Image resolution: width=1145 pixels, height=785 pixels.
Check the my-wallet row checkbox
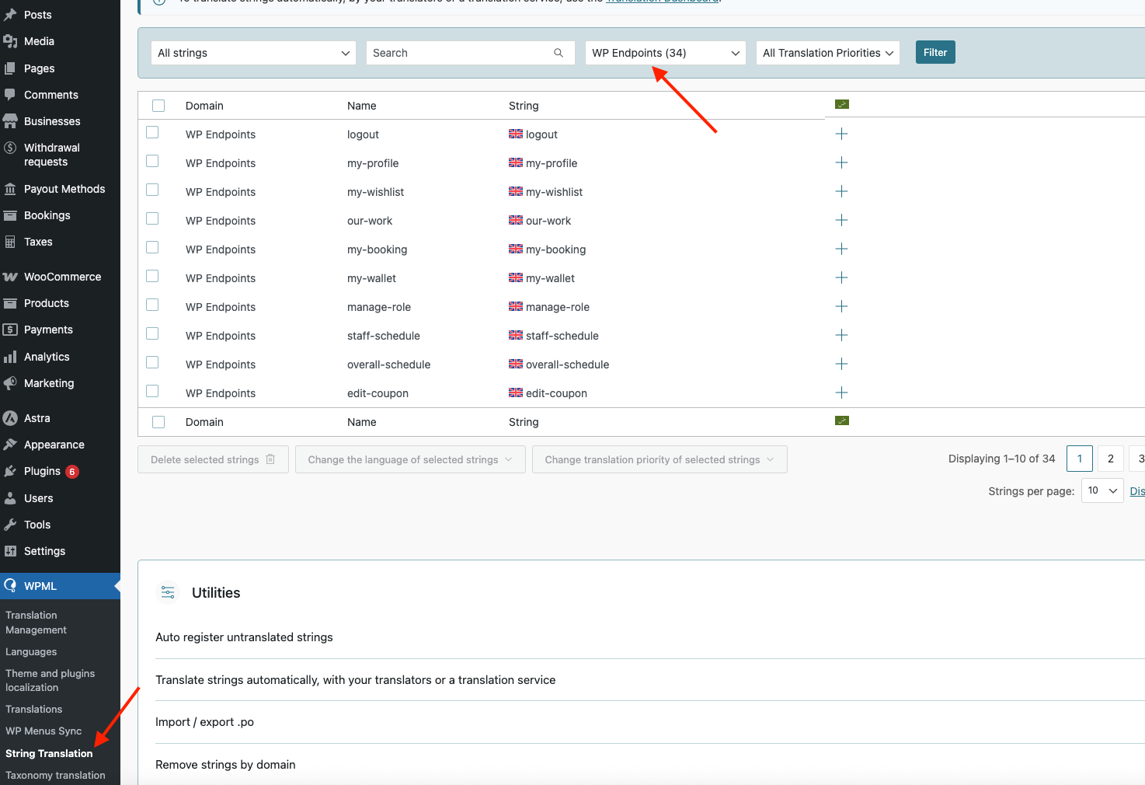(152, 276)
